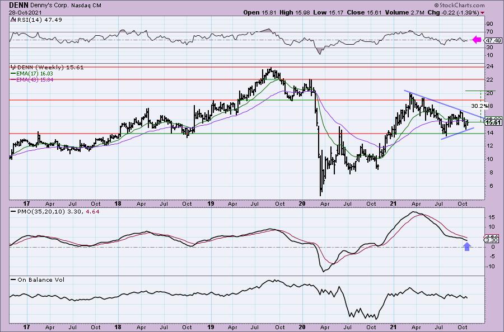Click the 30.2% measurement label
Image resolution: width=504 pixels, height=332 pixels.
click(x=478, y=106)
